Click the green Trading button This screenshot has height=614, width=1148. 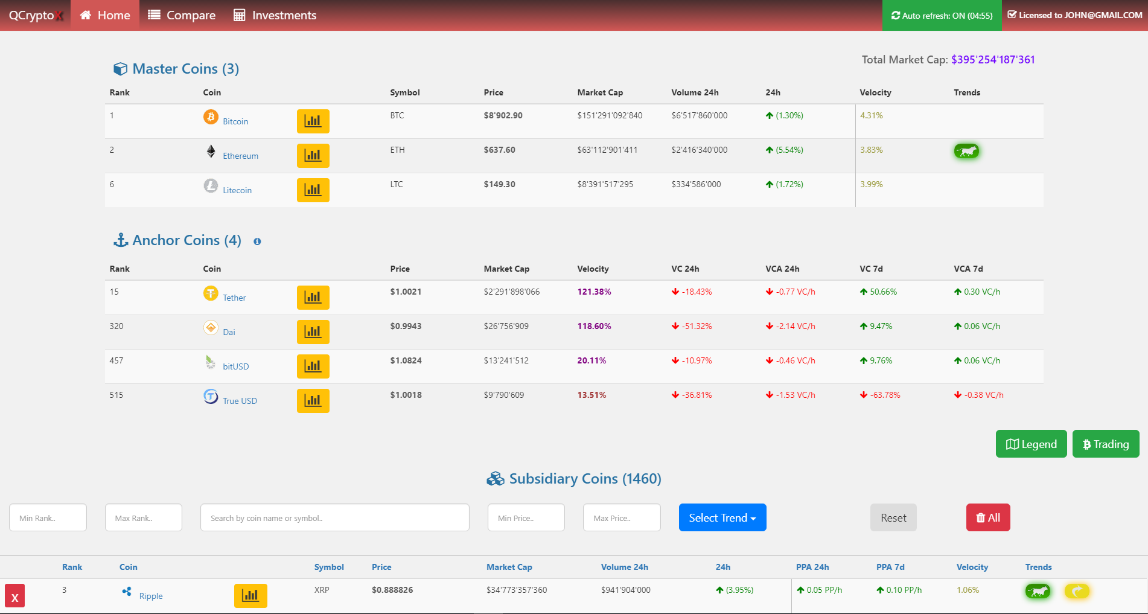pos(1105,444)
